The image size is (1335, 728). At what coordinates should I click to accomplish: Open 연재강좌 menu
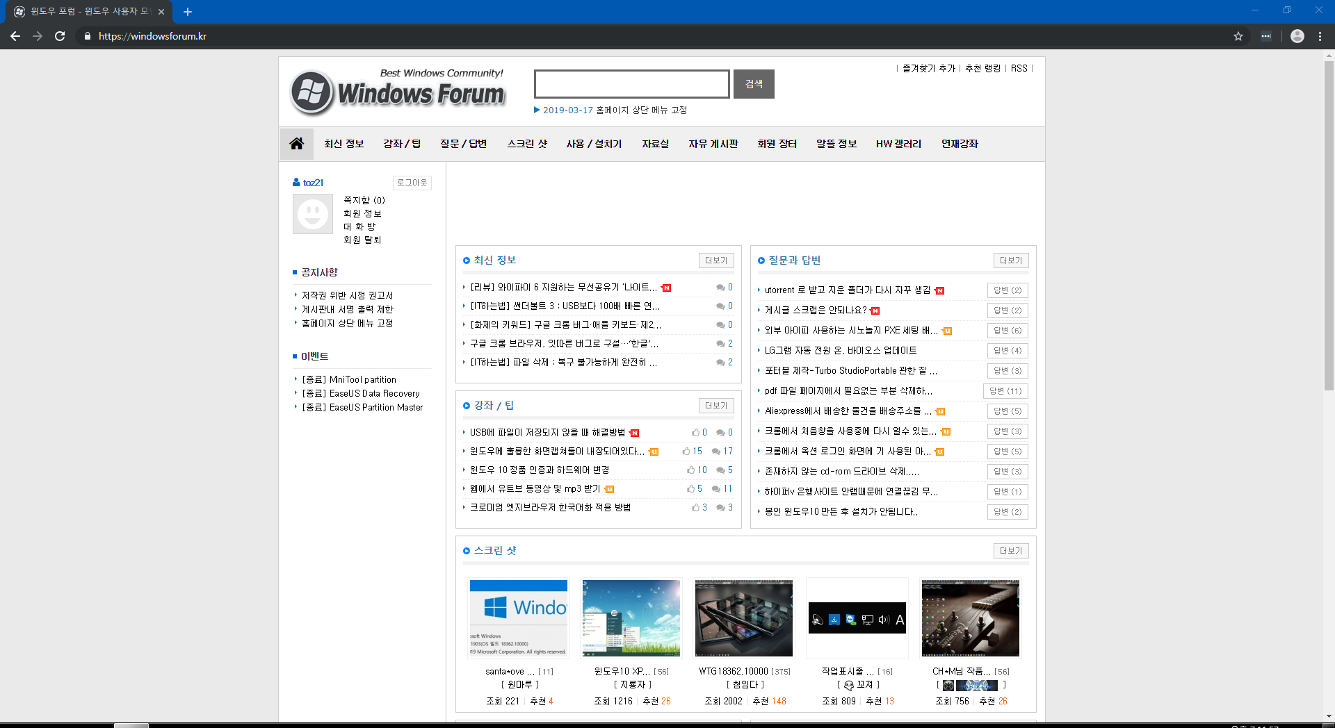click(x=960, y=144)
